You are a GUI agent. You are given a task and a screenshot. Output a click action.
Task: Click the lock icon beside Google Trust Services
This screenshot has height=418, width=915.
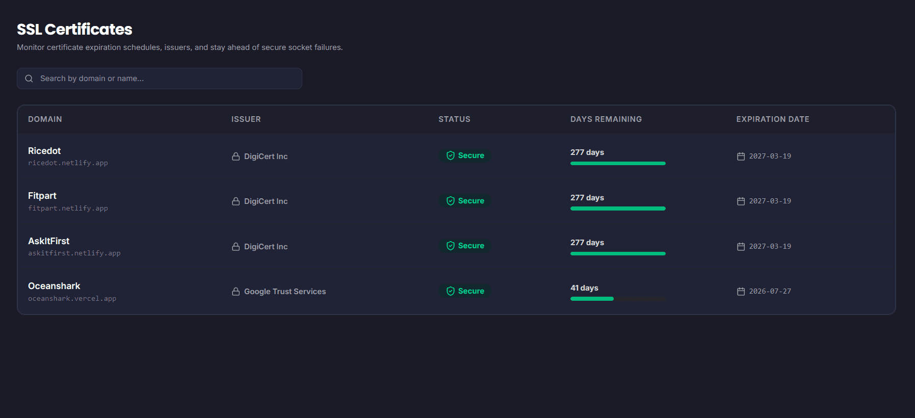[x=236, y=292]
